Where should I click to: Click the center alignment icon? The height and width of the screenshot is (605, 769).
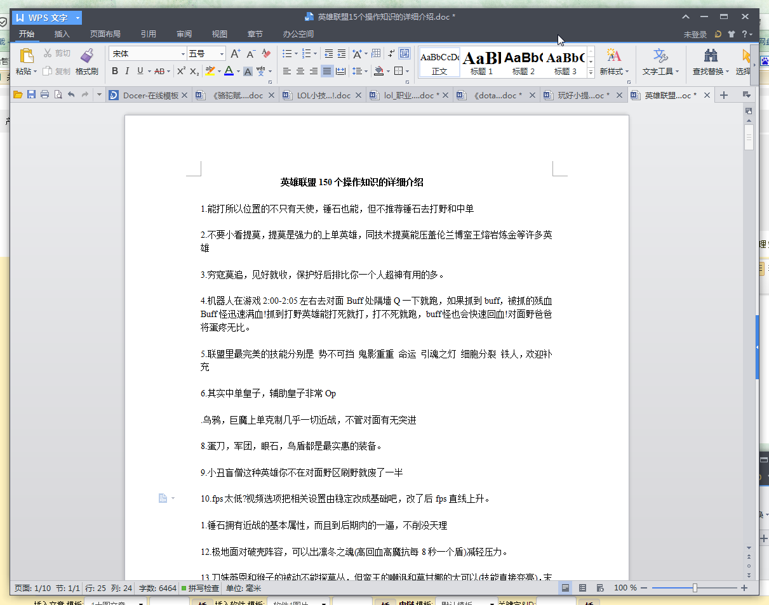click(300, 71)
